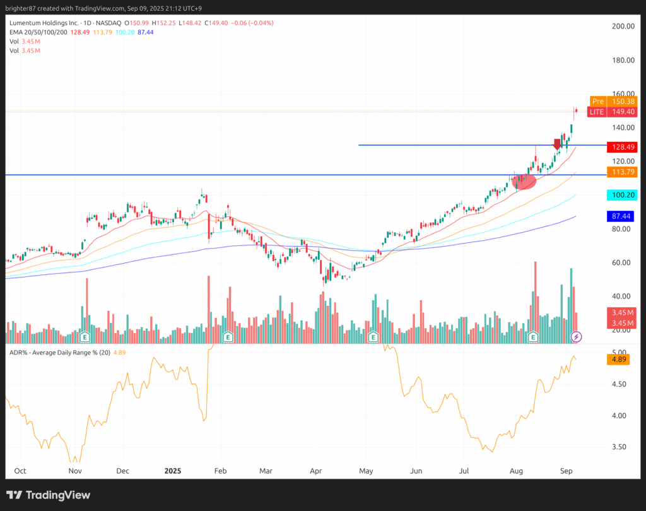Click the Dec label on time axis
The height and width of the screenshot is (511, 646).
point(123,471)
